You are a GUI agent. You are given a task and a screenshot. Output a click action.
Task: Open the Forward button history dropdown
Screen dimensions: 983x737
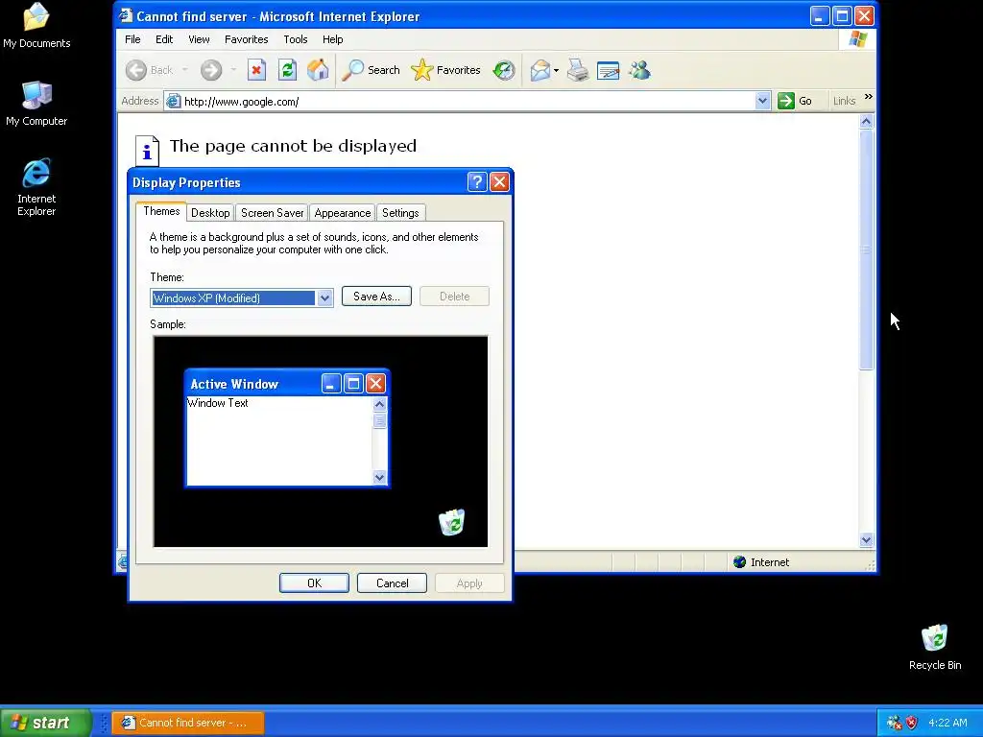point(233,70)
